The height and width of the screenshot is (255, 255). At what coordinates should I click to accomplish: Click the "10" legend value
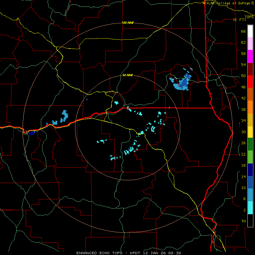[x=243, y=188]
